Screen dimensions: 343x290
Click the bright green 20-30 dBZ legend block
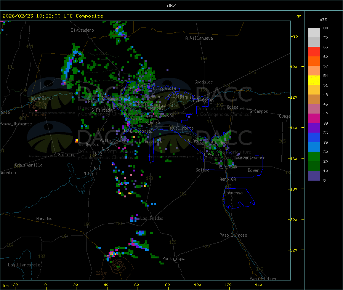pos(314,156)
